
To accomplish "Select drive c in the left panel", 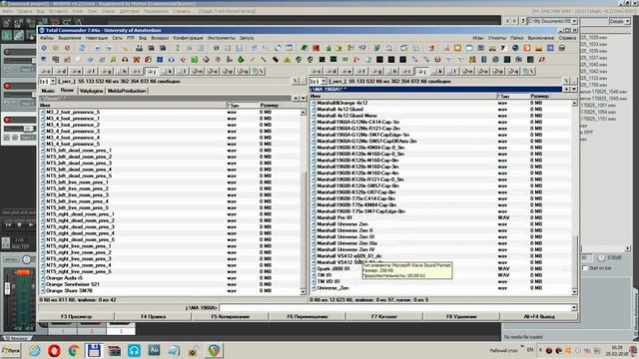I will [x=46, y=71].
